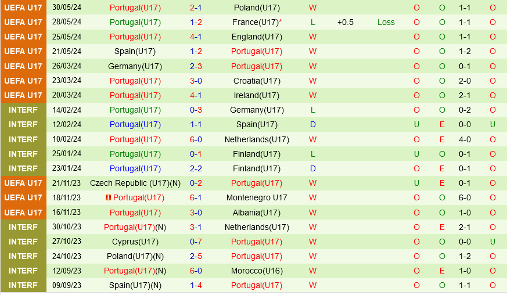Open Poland(U17) team link in 30/05/24 row
The image size is (507, 295).
257,8
